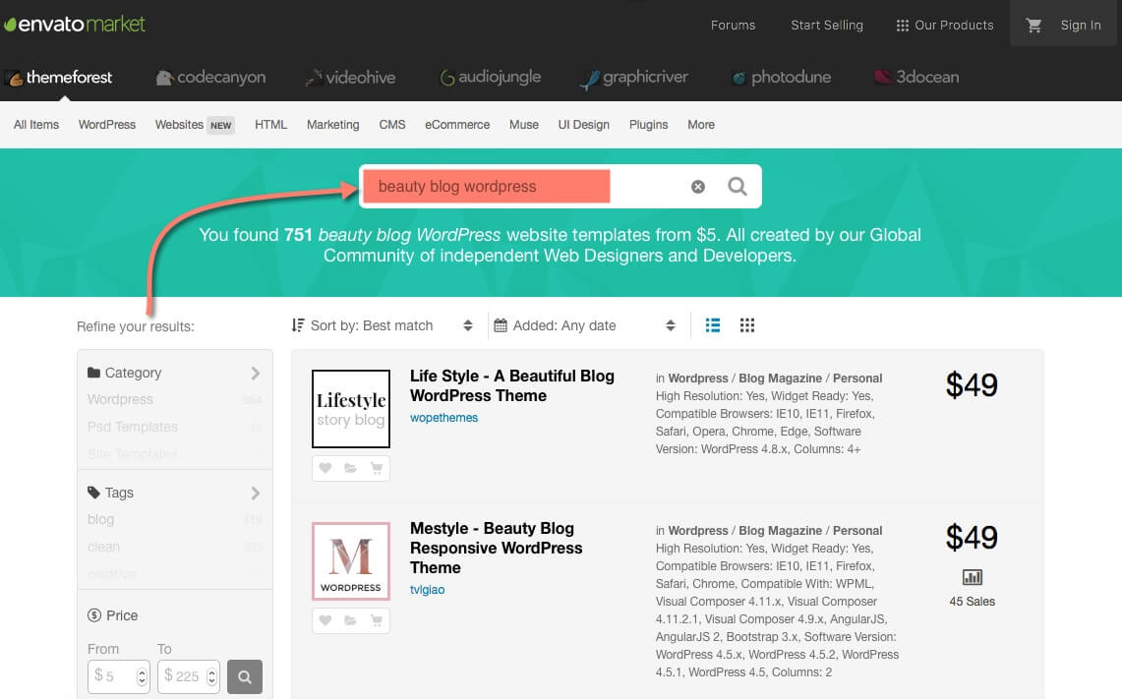Switch to grid view layout
Viewport: 1122px width, 699px height.
pyautogui.click(x=747, y=325)
